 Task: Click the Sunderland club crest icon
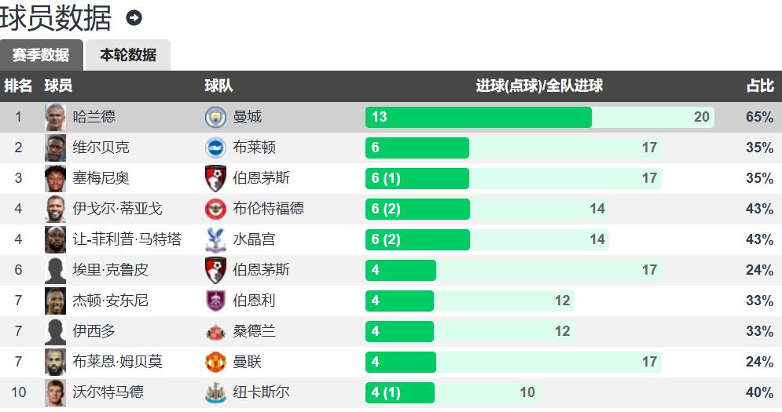[x=215, y=331]
